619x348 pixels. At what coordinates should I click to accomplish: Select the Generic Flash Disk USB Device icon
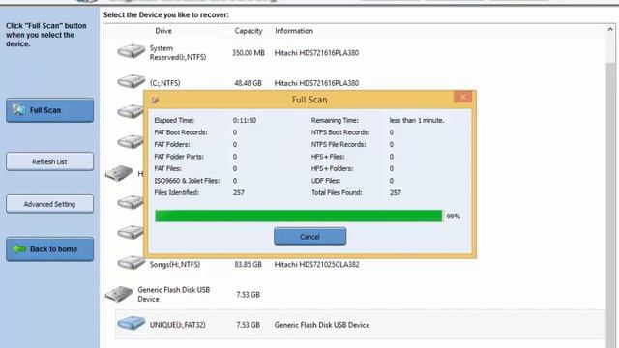coord(119,294)
